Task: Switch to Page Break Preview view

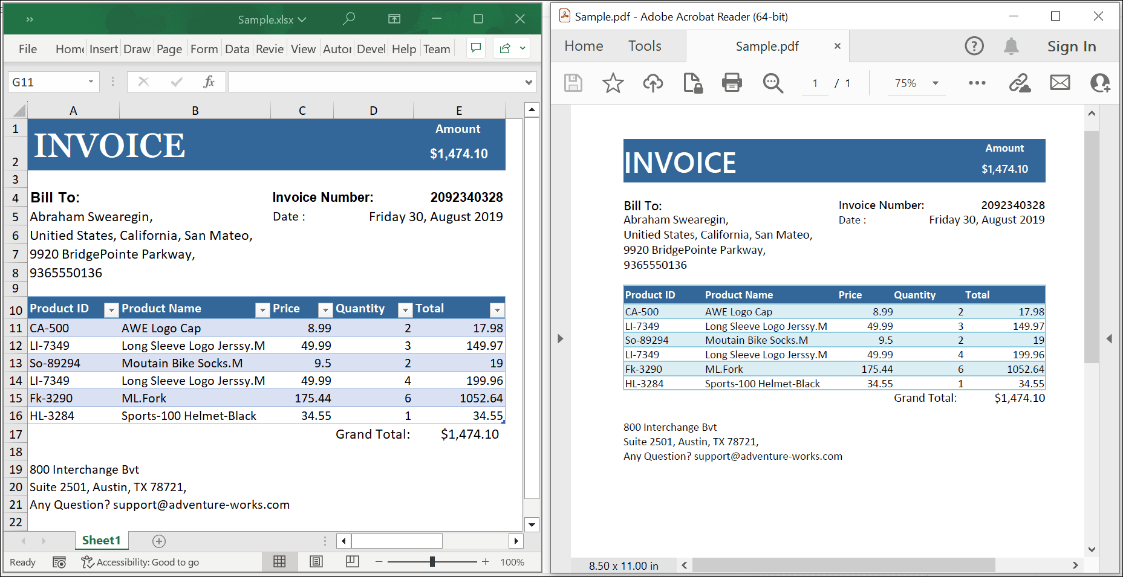Action: [x=352, y=562]
